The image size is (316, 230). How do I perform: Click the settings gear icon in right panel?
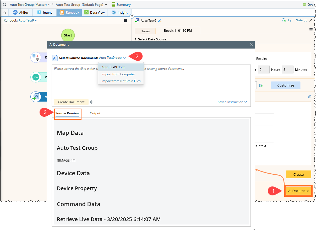tap(309, 97)
